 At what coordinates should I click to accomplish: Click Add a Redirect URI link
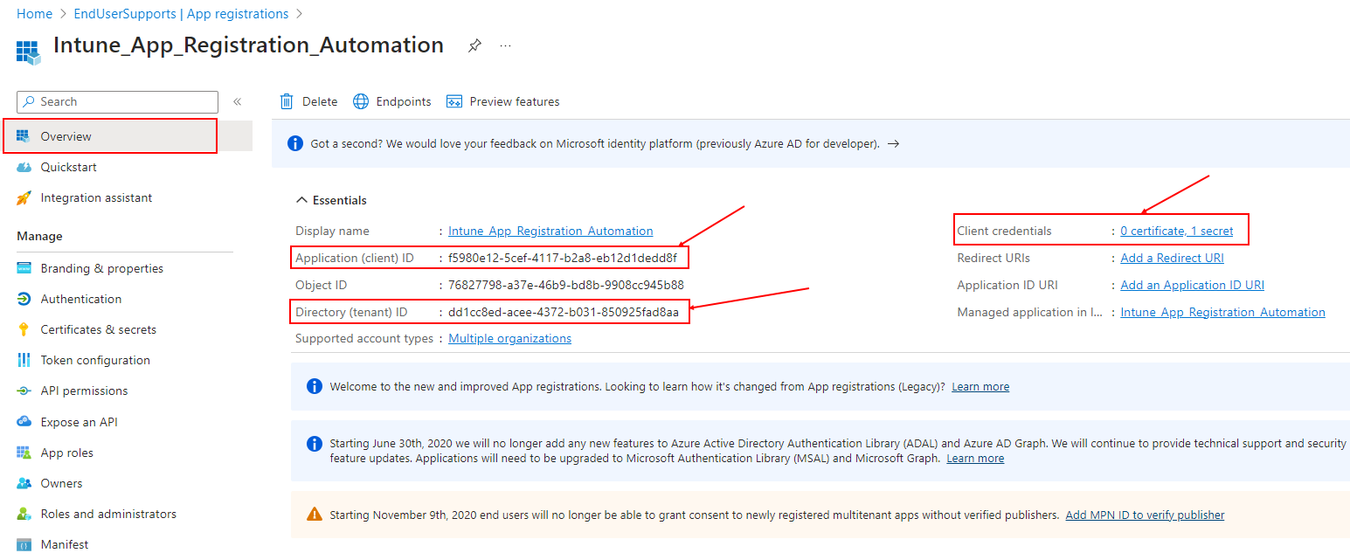tap(1172, 258)
